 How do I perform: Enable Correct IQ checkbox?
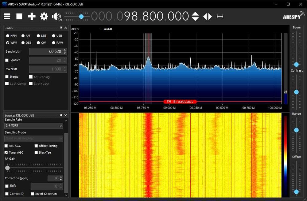point(7,194)
